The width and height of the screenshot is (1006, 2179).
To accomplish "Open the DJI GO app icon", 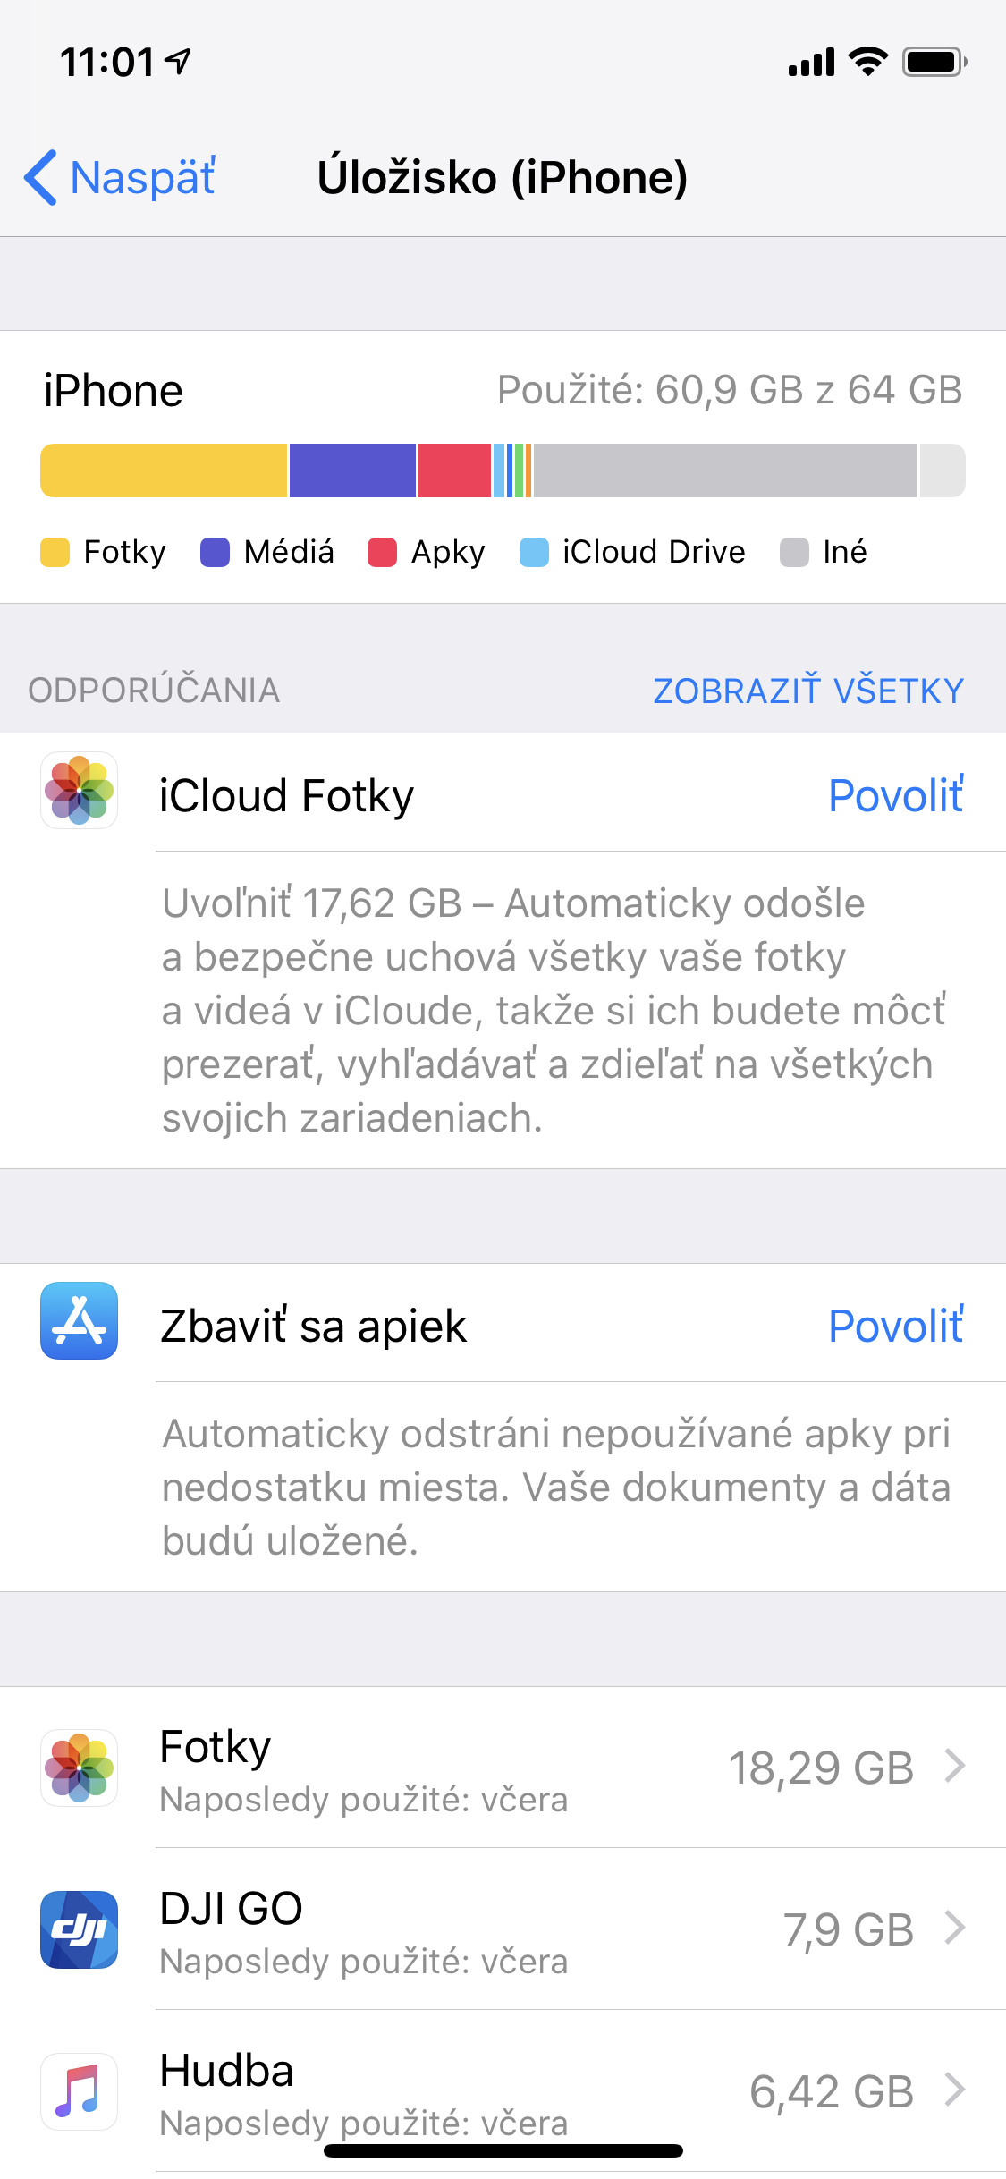I will click(x=79, y=1929).
